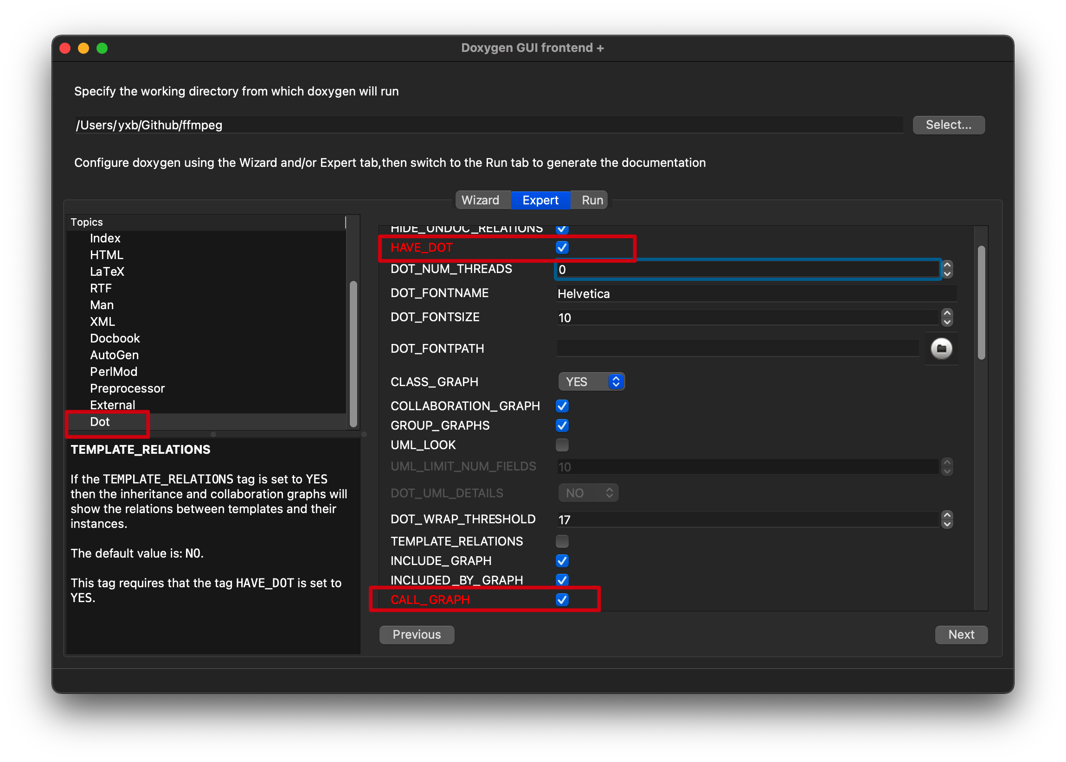Viewport: 1066px width, 762px height.
Task: Increase the DOT_WRAP_THRESHOLD stepper value
Action: [x=947, y=515]
